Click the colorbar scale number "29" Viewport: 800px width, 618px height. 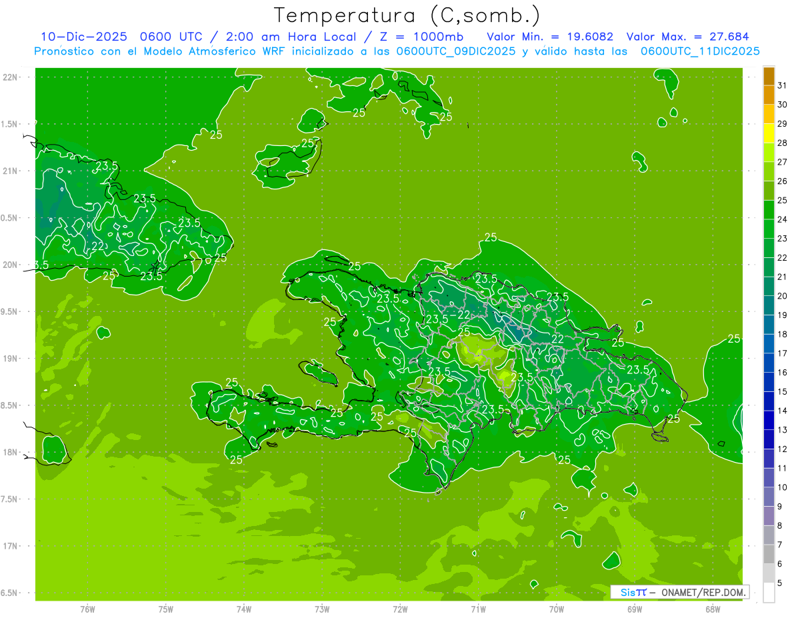tap(782, 123)
